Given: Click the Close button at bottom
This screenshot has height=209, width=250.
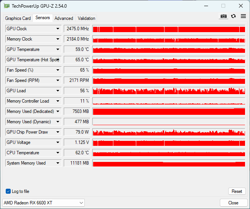Looking at the screenshot, I should tap(233, 203).
